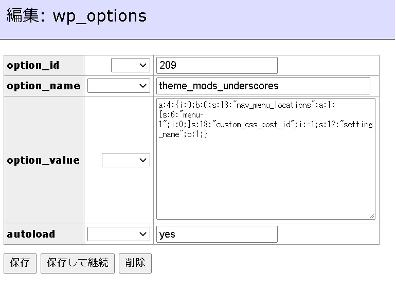Click the 編集: wp_options heading
This screenshot has width=396, height=293.
[76, 16]
